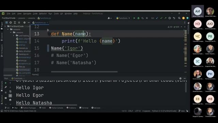Expand the UnitTesting folder

pos(14,36)
